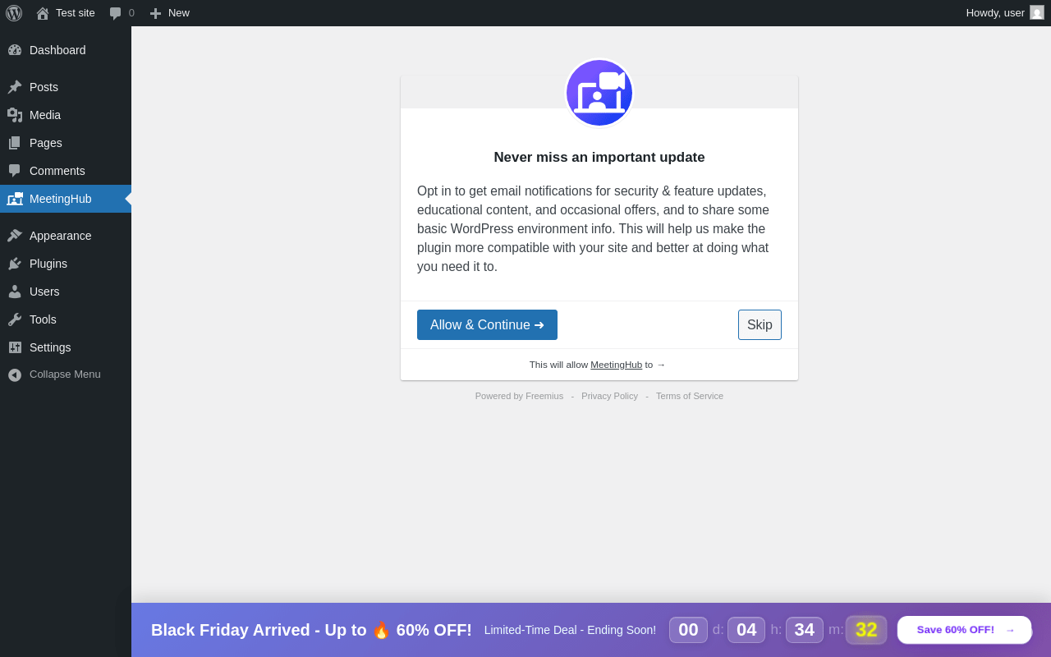Click the Test site name link

point(76,13)
